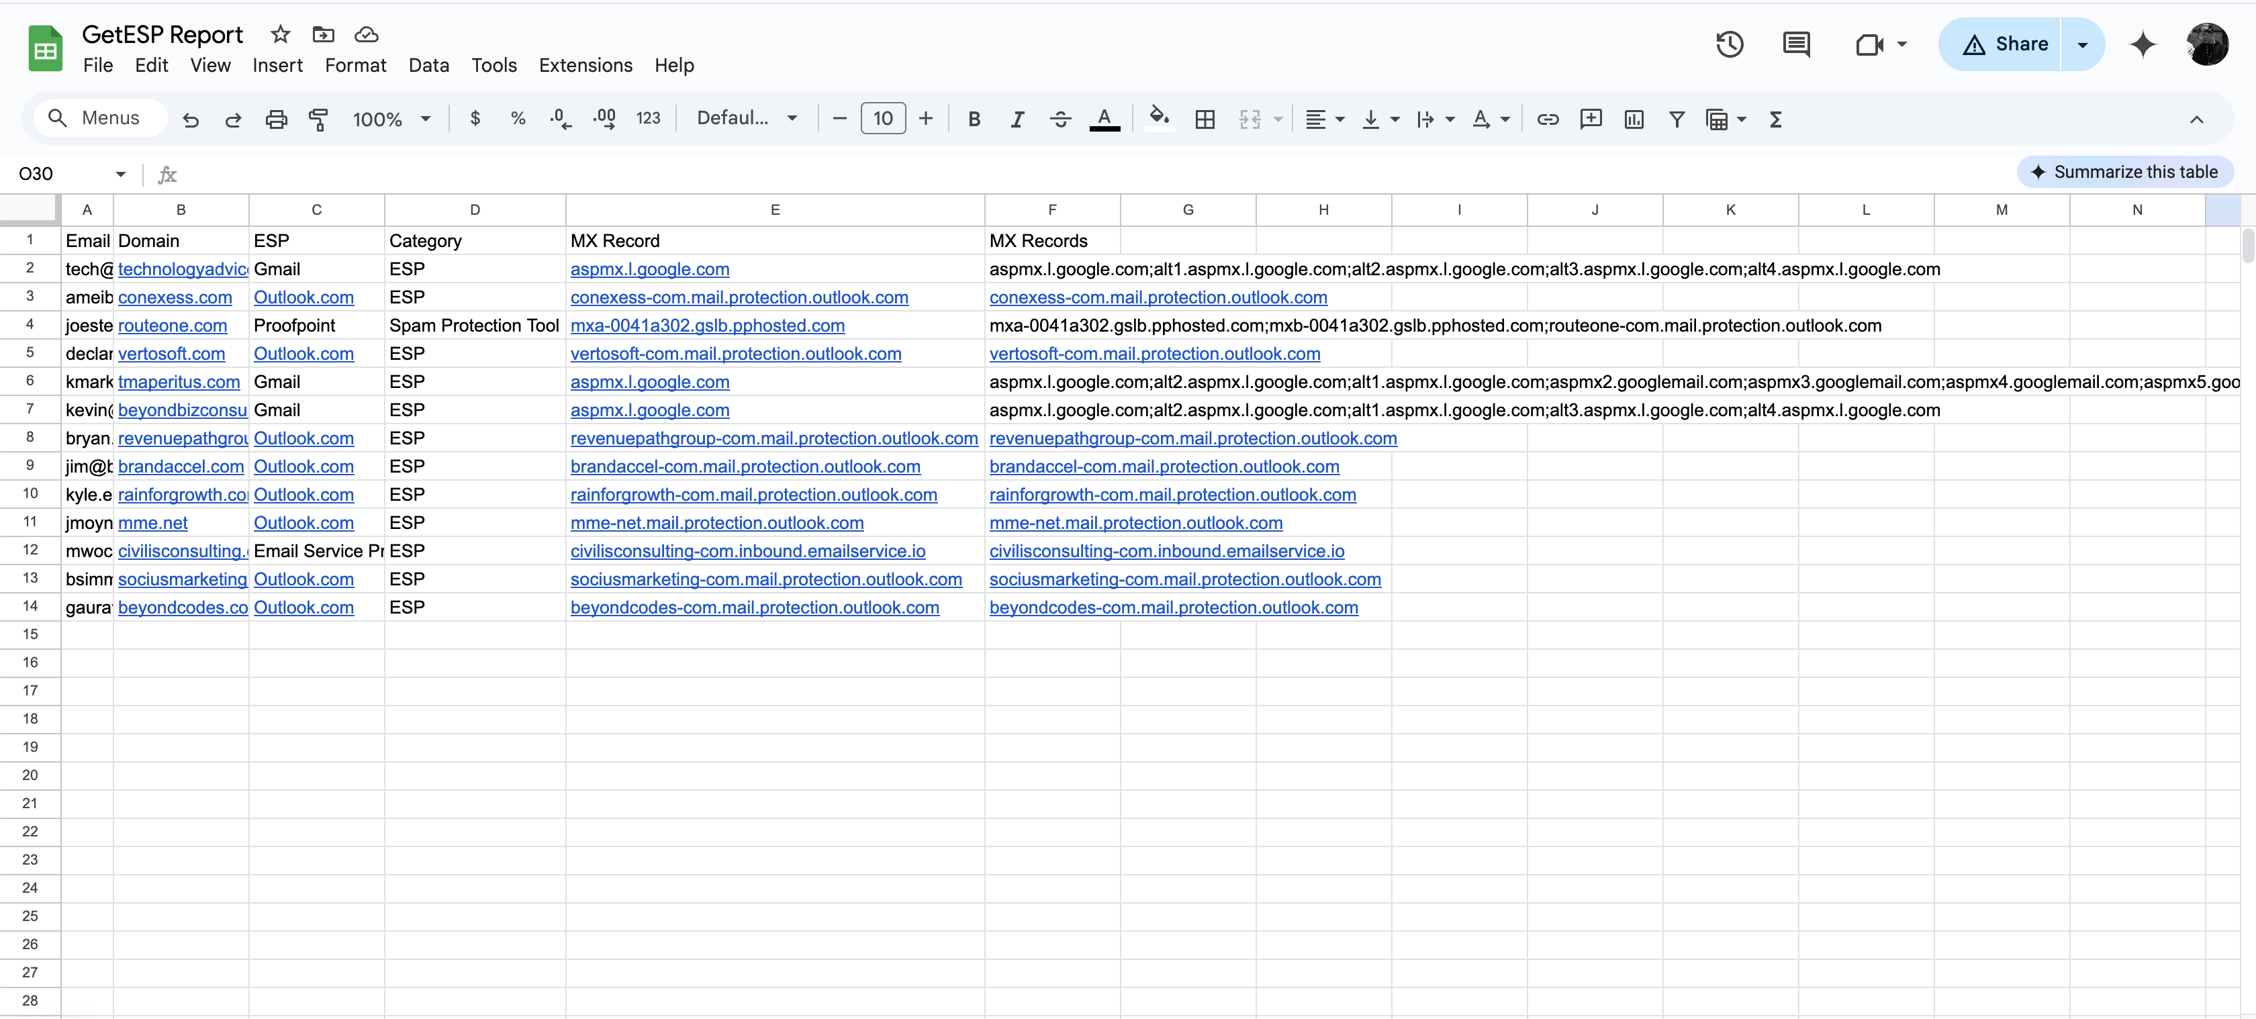Open the routeone.com domain link
This screenshot has width=2256, height=1019.
(x=172, y=326)
